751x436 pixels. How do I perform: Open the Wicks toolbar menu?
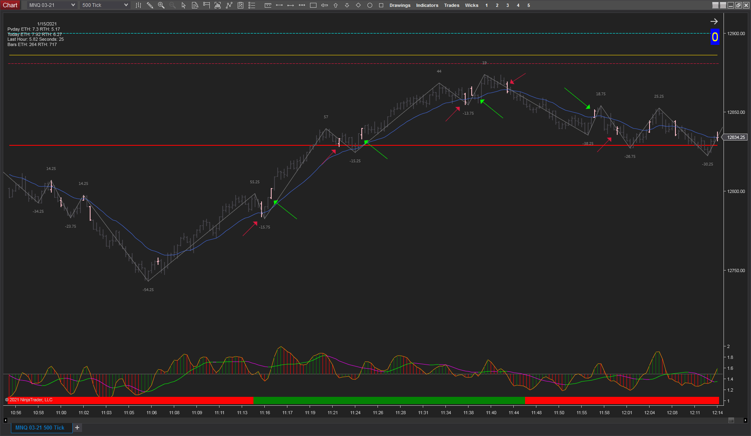tap(472, 5)
